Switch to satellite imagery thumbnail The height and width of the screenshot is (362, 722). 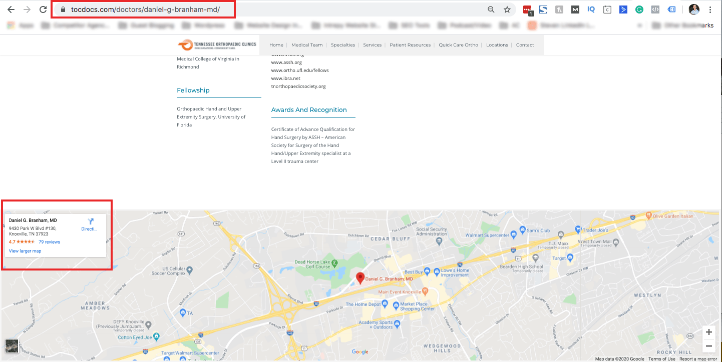point(12,346)
